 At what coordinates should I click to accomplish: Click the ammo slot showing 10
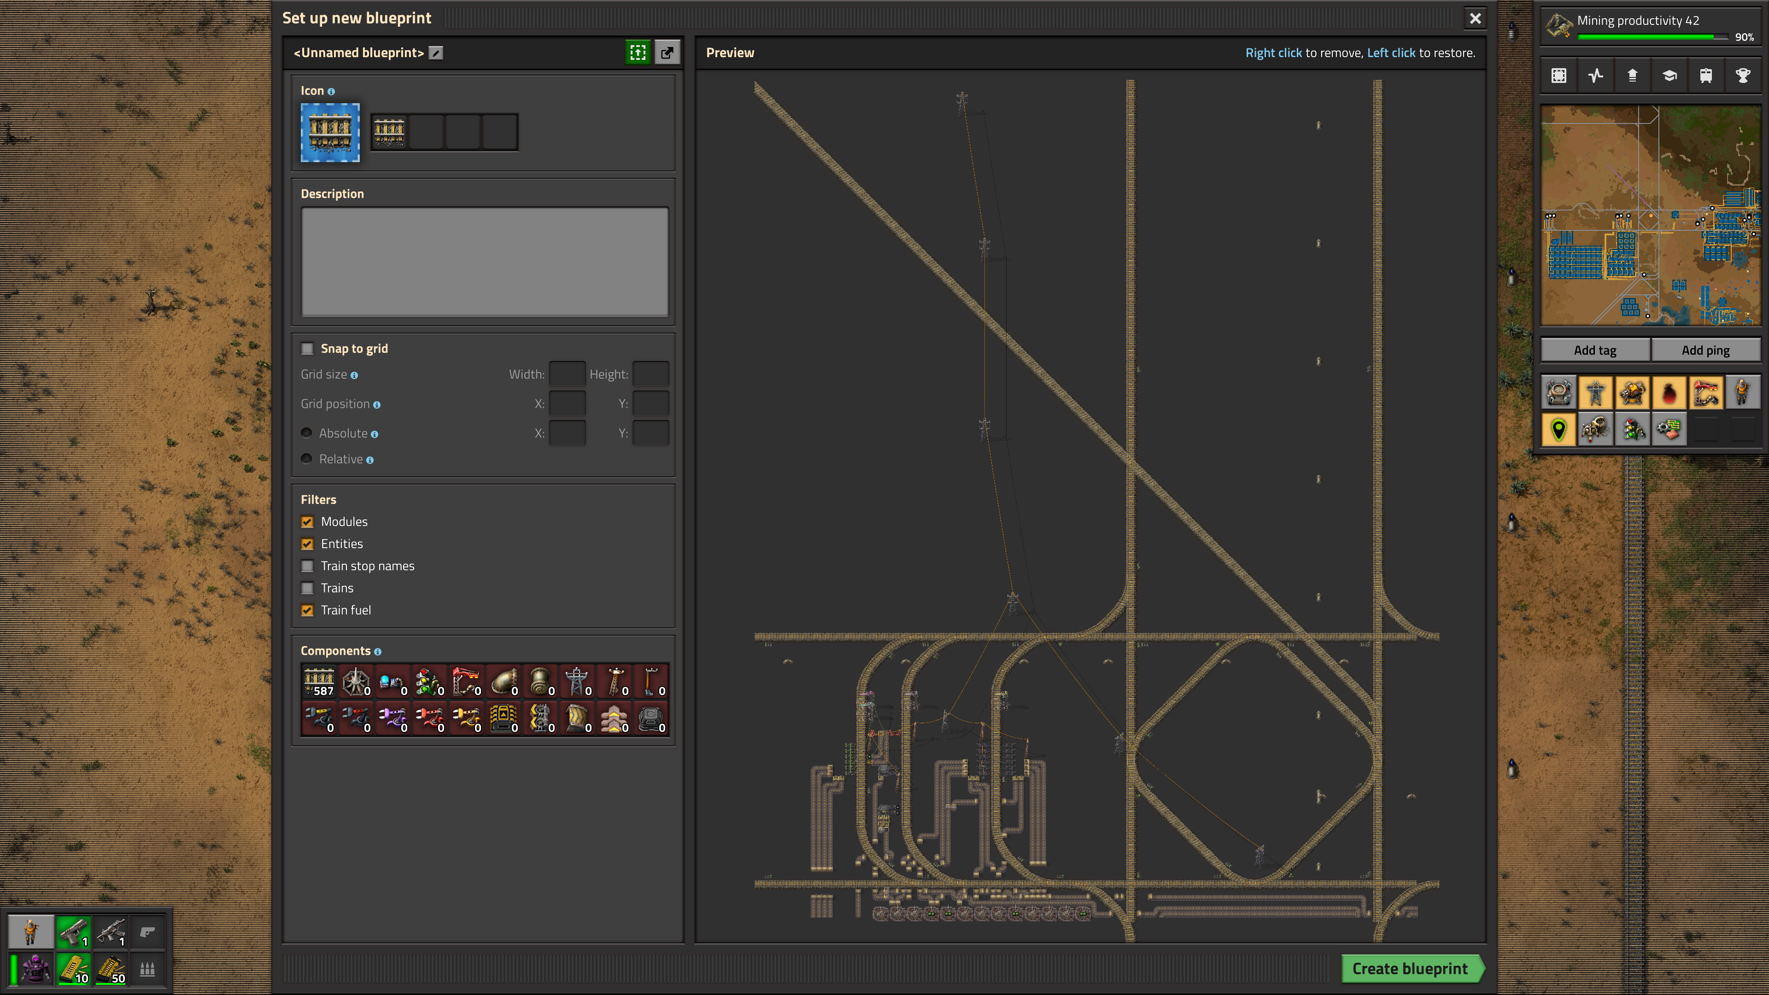[73, 969]
